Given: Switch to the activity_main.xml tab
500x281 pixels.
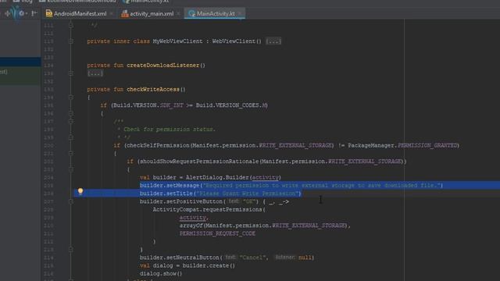Looking at the screenshot, I should [151, 14].
